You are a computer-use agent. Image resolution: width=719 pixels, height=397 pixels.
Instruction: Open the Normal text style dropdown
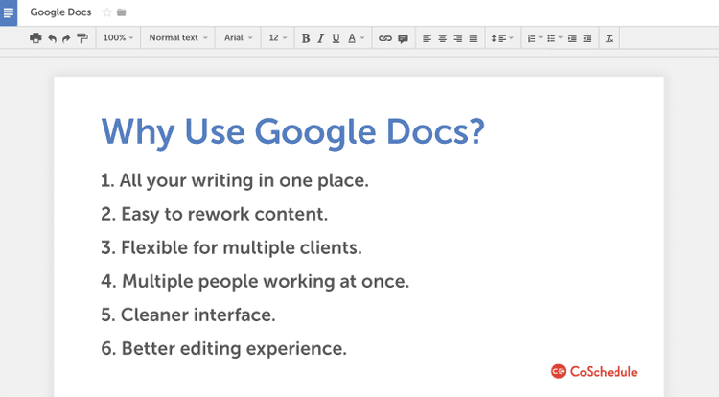click(x=178, y=38)
